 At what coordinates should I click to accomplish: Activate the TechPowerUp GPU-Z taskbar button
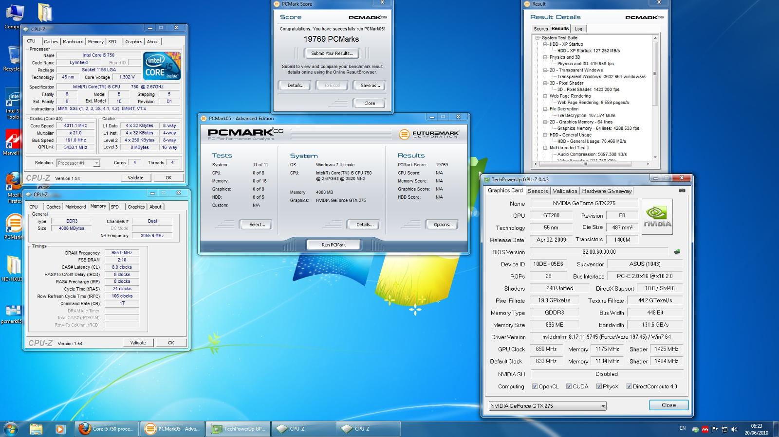pos(238,429)
